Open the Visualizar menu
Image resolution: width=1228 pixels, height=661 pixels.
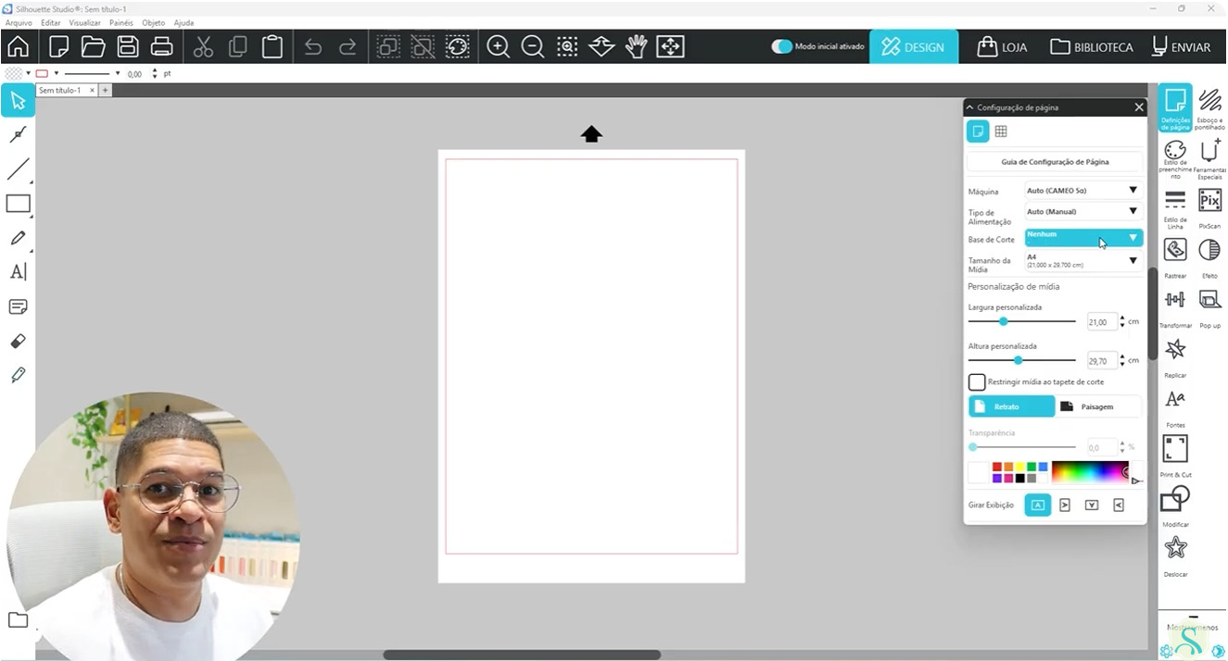(85, 22)
